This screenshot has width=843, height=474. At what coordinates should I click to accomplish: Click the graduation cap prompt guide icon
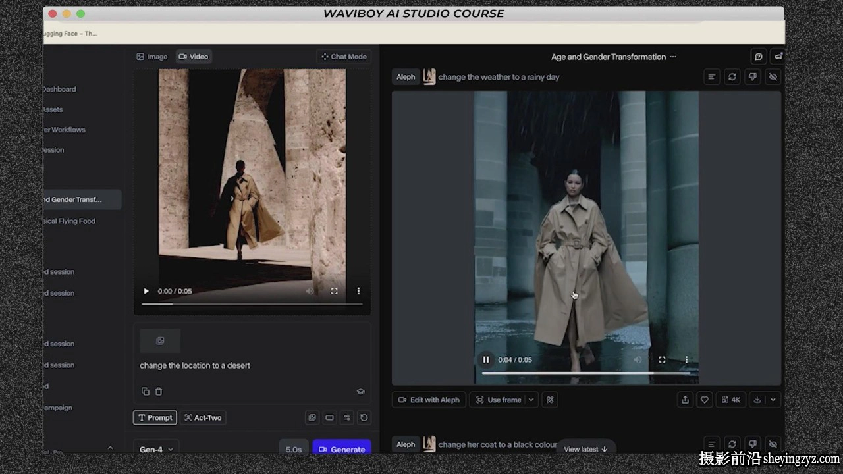tap(361, 392)
